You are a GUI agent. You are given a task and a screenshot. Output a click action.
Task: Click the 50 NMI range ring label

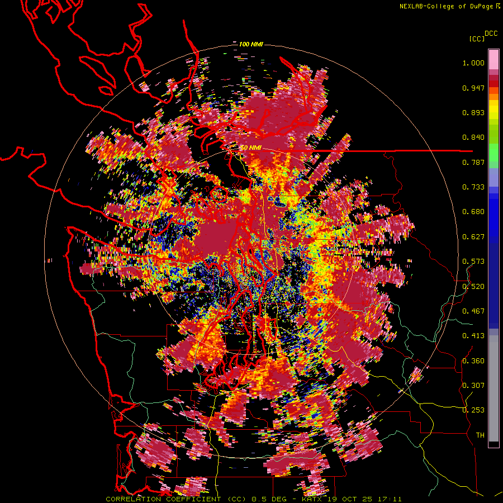click(x=251, y=148)
